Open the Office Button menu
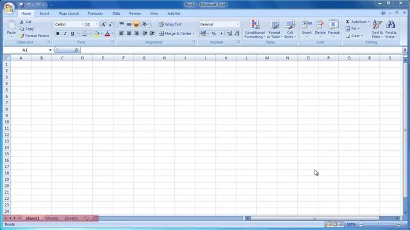This screenshot has height=230, width=410. 9,8
